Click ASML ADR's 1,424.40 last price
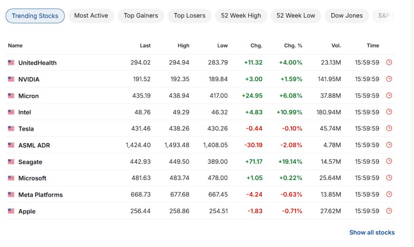Viewport: 414px width, 247px height. (138, 145)
